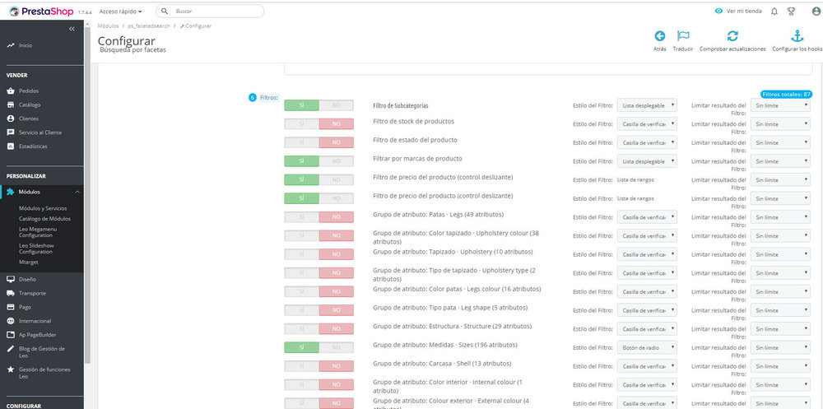
Task: Click the Pago credit card icon
Action: click(x=11, y=307)
